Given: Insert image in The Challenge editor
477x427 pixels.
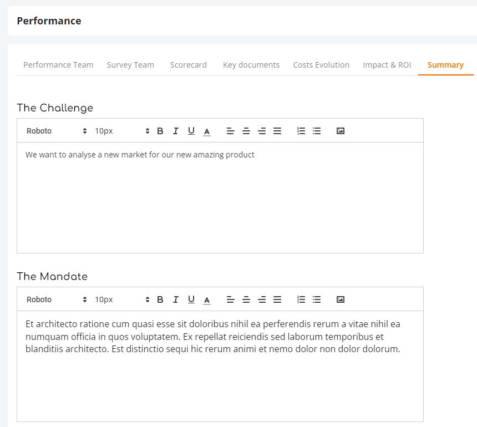Looking at the screenshot, I should pyautogui.click(x=341, y=131).
